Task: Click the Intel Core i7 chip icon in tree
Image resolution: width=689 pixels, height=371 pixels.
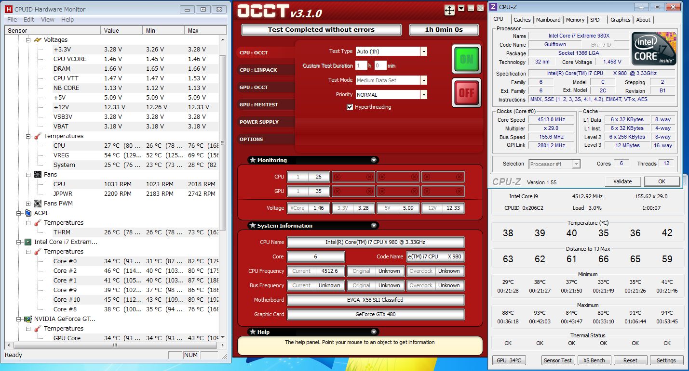Action: point(27,242)
